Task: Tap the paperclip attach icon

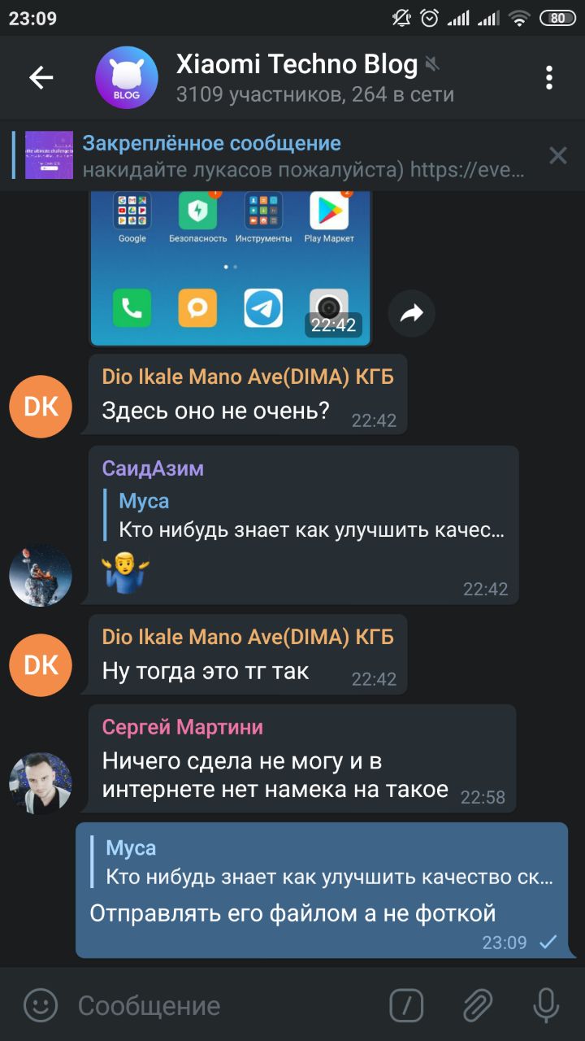Action: (479, 1005)
